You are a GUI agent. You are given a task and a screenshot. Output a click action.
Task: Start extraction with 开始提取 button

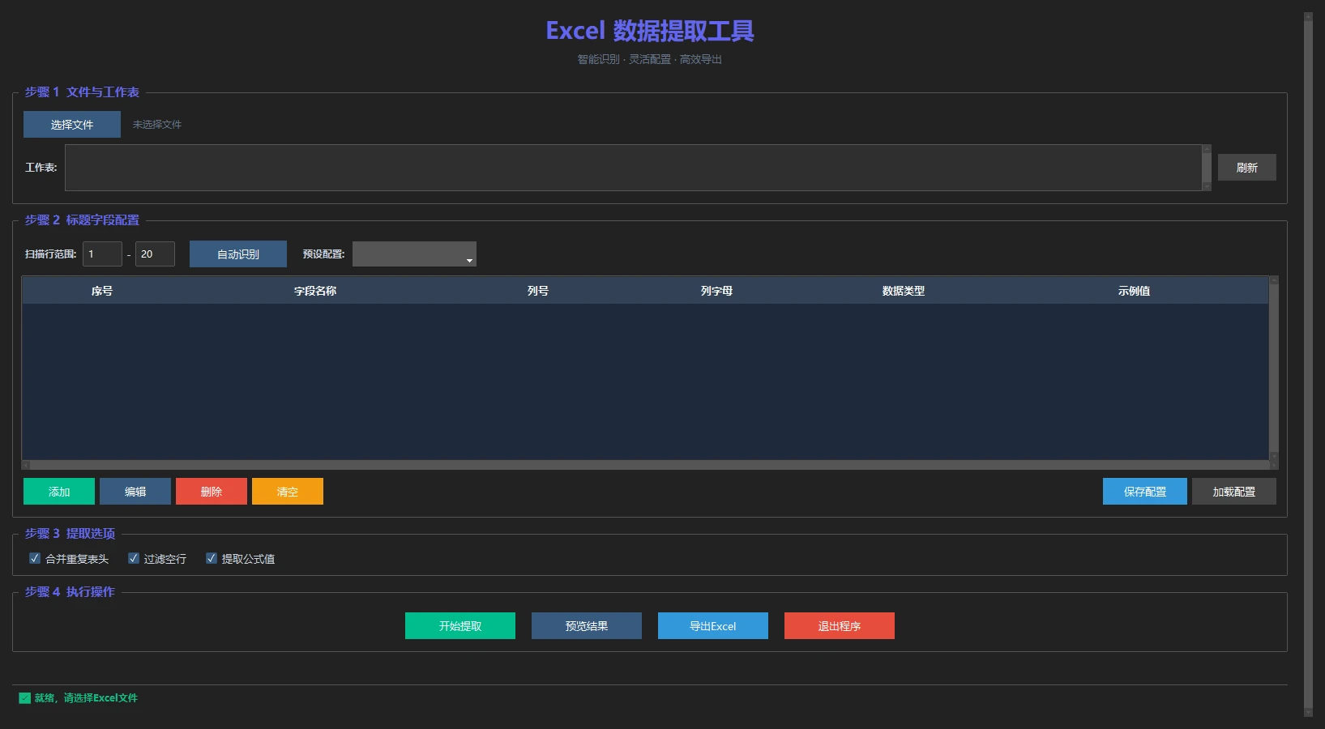click(x=460, y=626)
